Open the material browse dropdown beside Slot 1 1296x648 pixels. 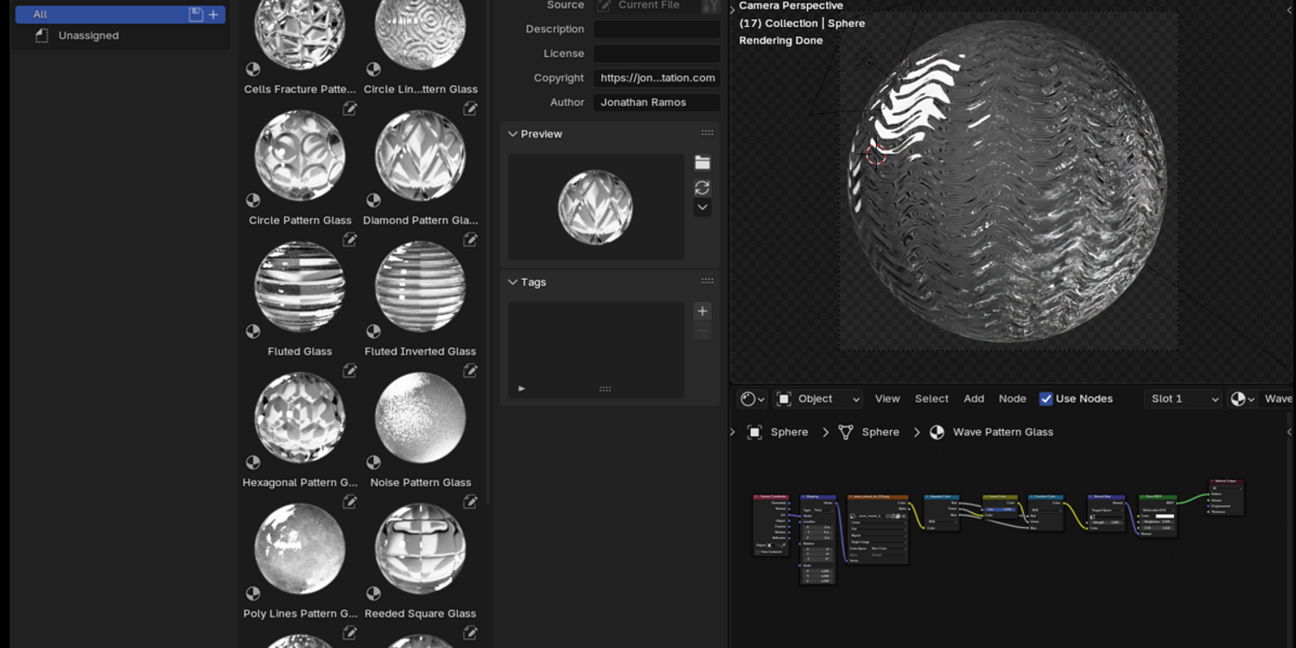coord(1242,398)
